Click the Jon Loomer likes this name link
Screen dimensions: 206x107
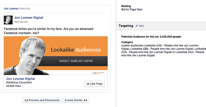tap(11, 8)
